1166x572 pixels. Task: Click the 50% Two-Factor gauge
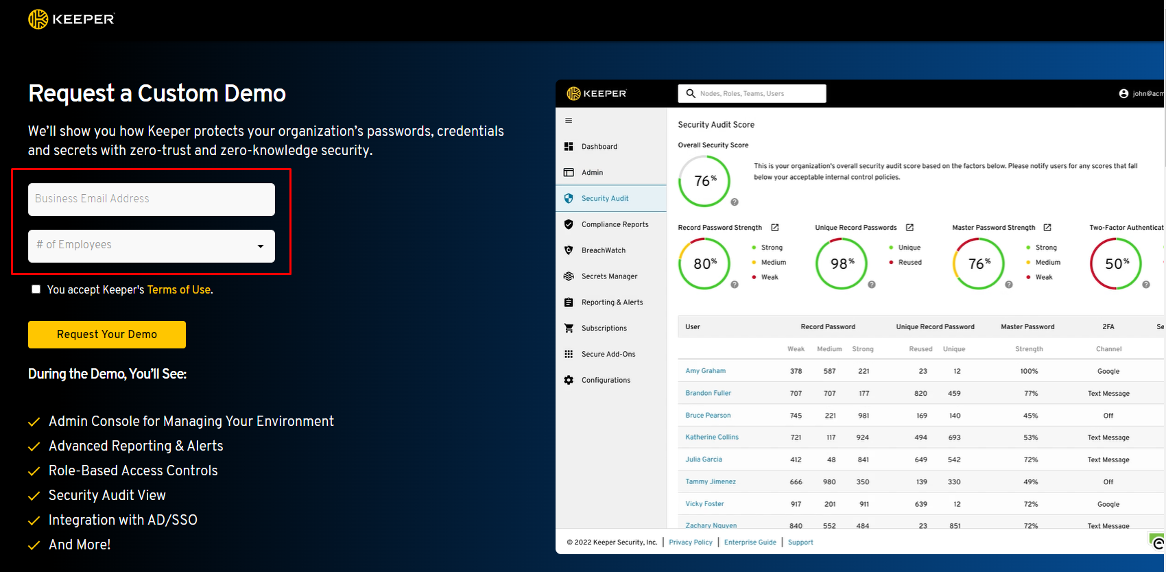(1116, 263)
